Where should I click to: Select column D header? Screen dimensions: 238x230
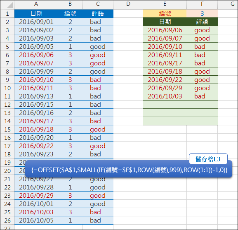pos(128,4)
